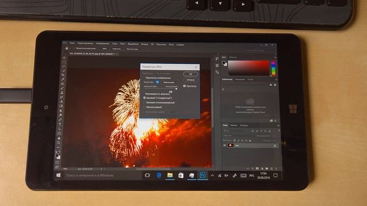Open the Изображение menu
Screen dimensions: 367x206
(x=103, y=43)
